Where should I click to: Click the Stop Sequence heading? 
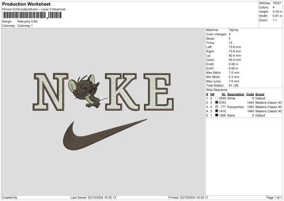coord(217,90)
